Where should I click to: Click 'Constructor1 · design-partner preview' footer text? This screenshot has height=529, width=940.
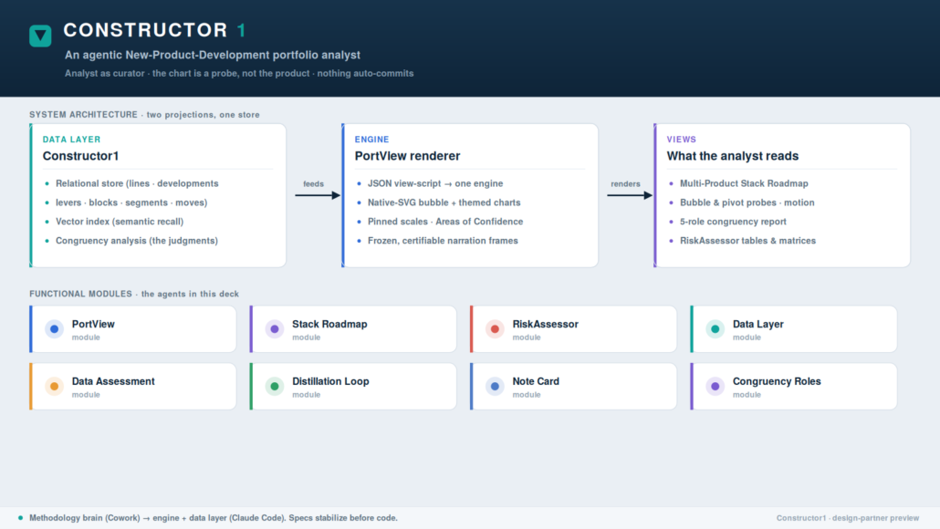[x=848, y=518]
